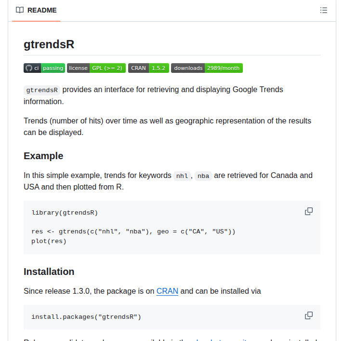Click the Installation section heading

49,272
